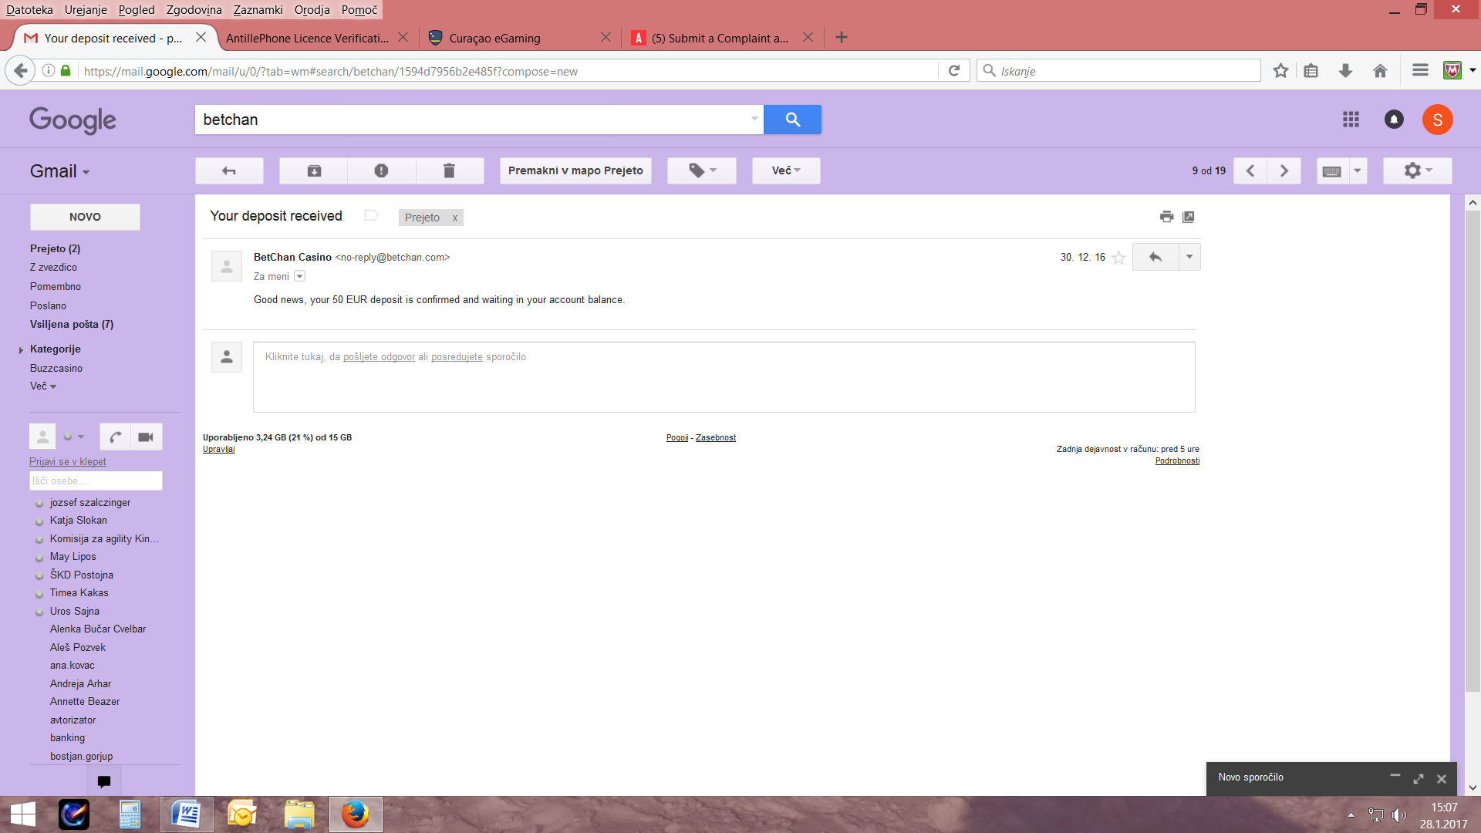The image size is (1481, 833).
Task: Reload the page in Firefox
Action: click(x=954, y=71)
